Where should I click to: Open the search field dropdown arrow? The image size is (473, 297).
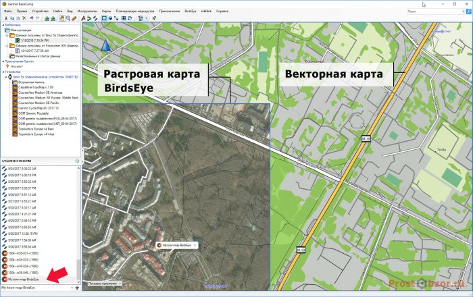(x=464, y=11)
